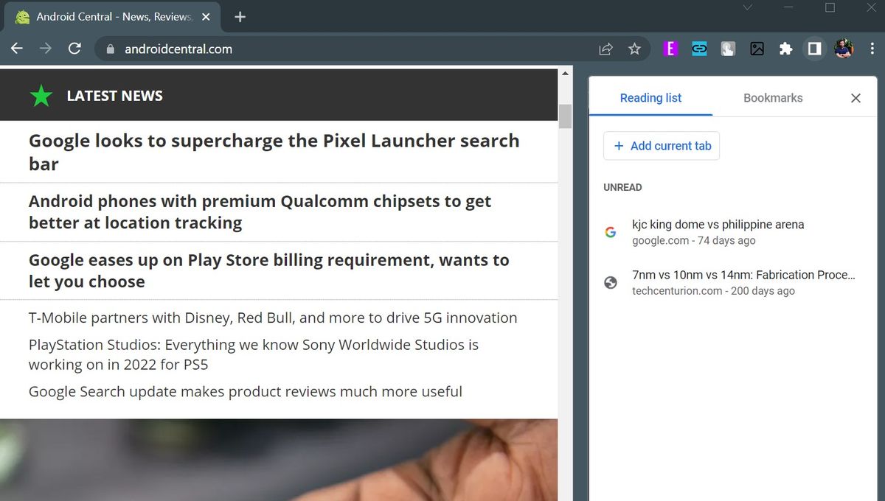This screenshot has height=501, width=885.
Task: Click the green Google favicon next to kjc entry
Action: point(610,231)
